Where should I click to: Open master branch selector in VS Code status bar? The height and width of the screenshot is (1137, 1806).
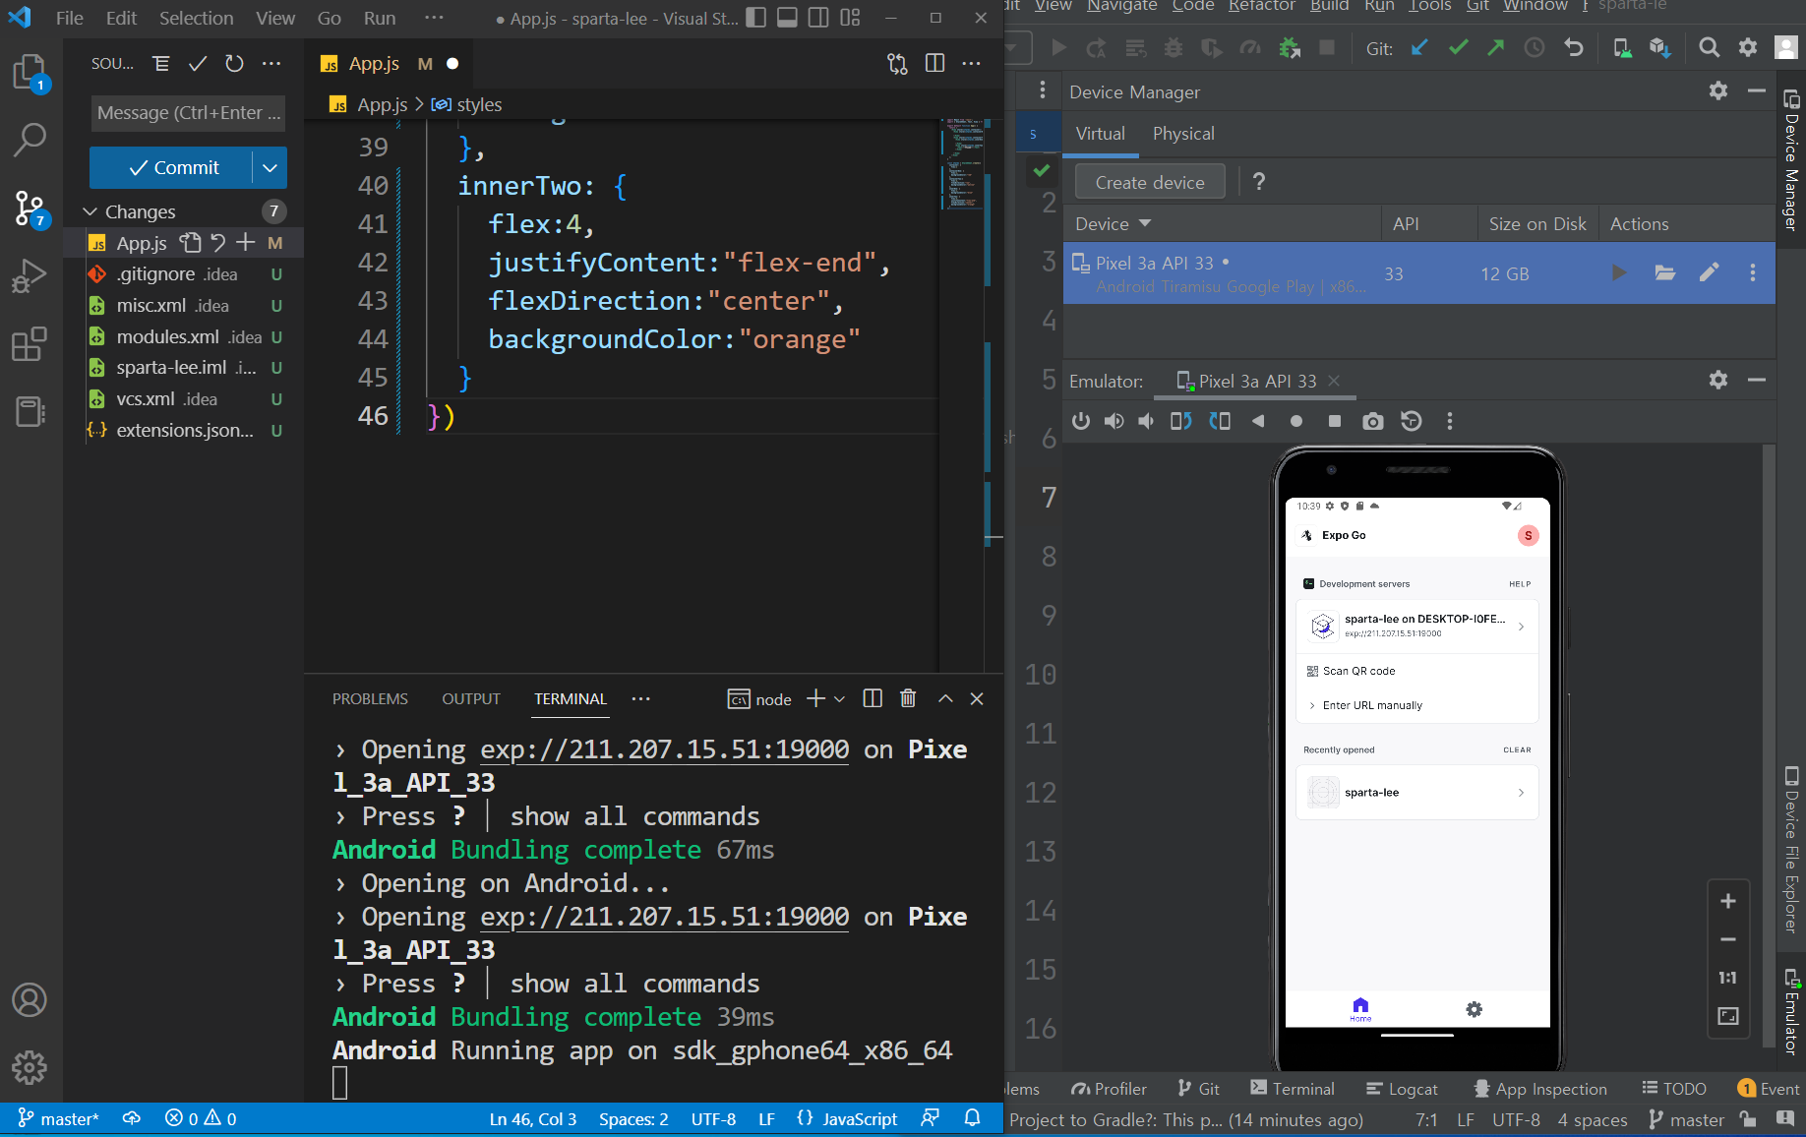[x=58, y=1119]
